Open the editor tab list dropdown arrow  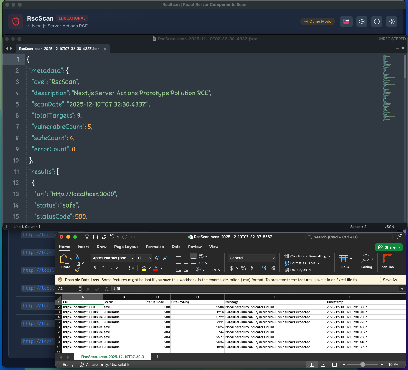click(x=403, y=48)
